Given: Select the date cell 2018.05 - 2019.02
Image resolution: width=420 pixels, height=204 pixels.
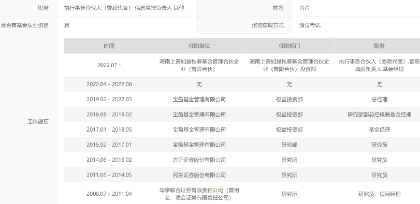Looking at the screenshot, I should pyautogui.click(x=109, y=115).
